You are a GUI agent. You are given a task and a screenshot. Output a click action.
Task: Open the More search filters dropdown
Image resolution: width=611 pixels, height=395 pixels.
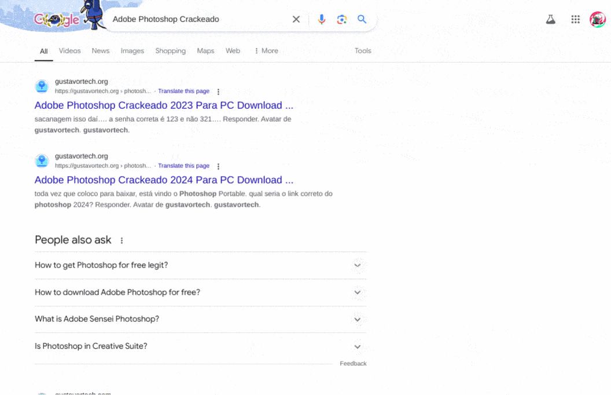(266, 51)
